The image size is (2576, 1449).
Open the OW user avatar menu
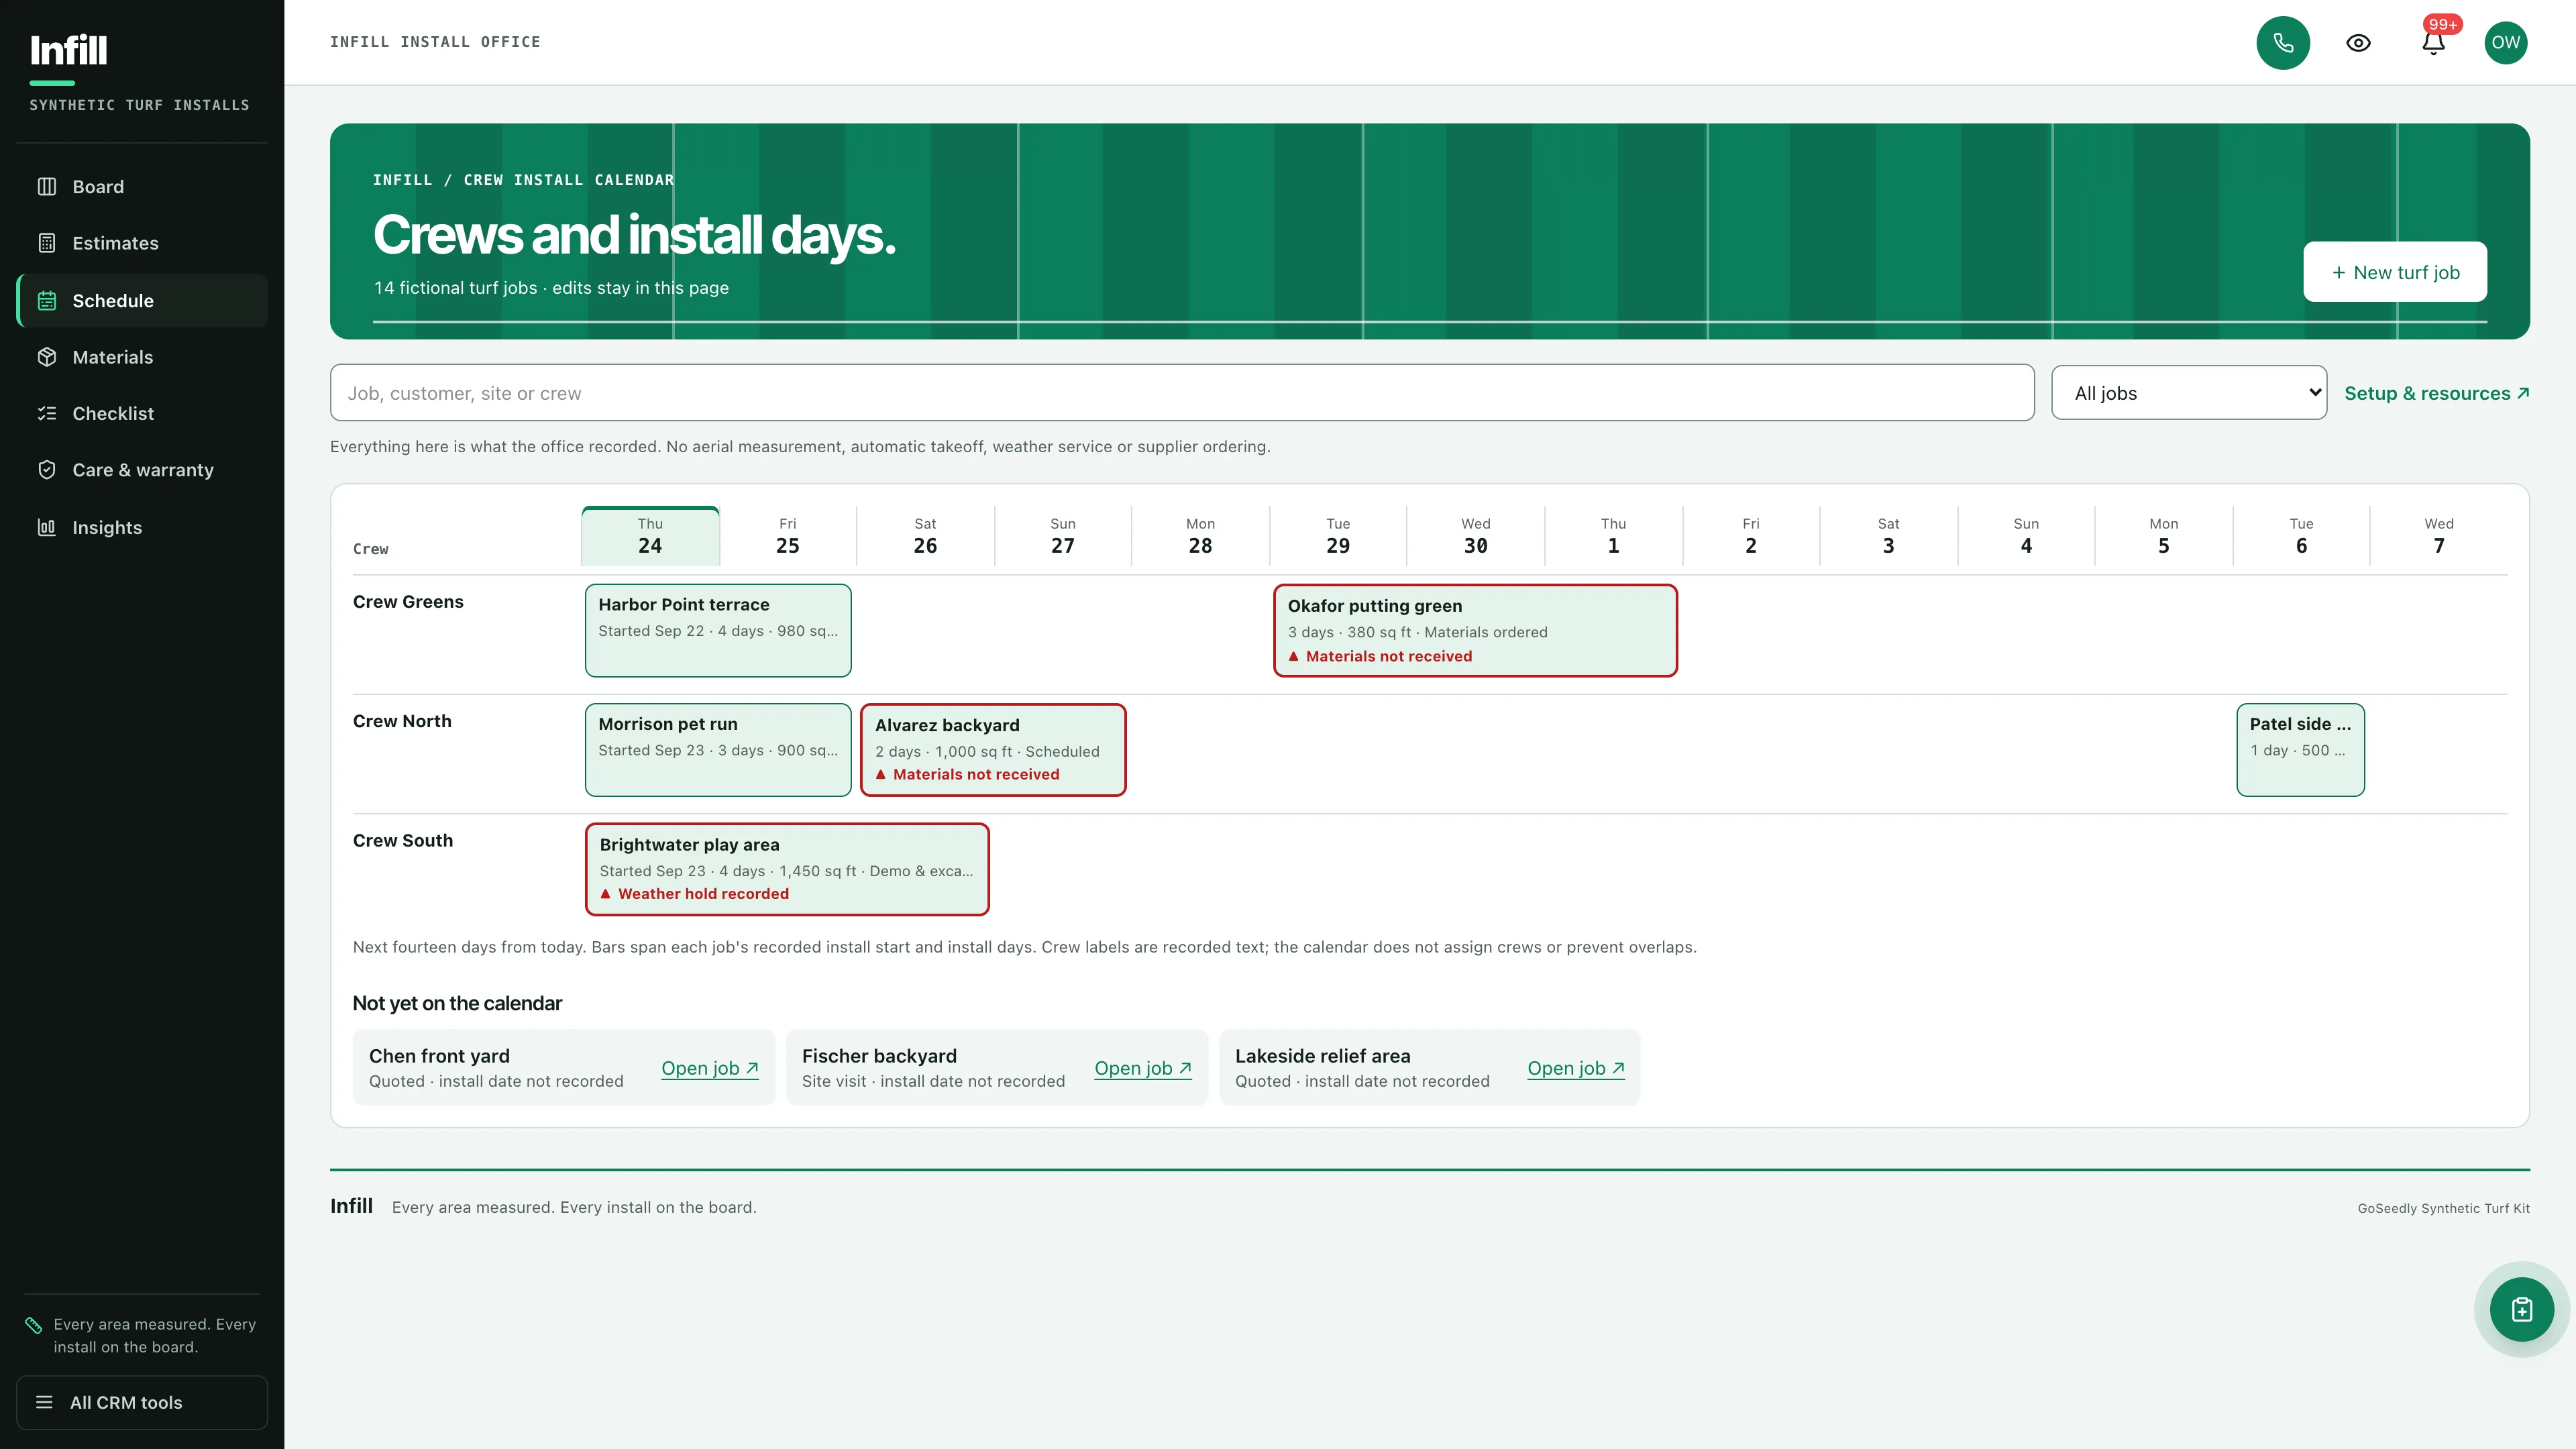click(x=2506, y=43)
